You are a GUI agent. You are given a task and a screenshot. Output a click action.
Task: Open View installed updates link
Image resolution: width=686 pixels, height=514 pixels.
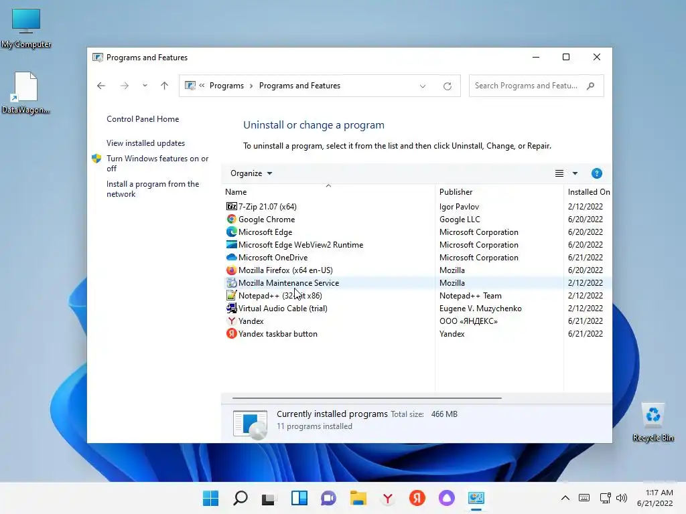tap(145, 143)
